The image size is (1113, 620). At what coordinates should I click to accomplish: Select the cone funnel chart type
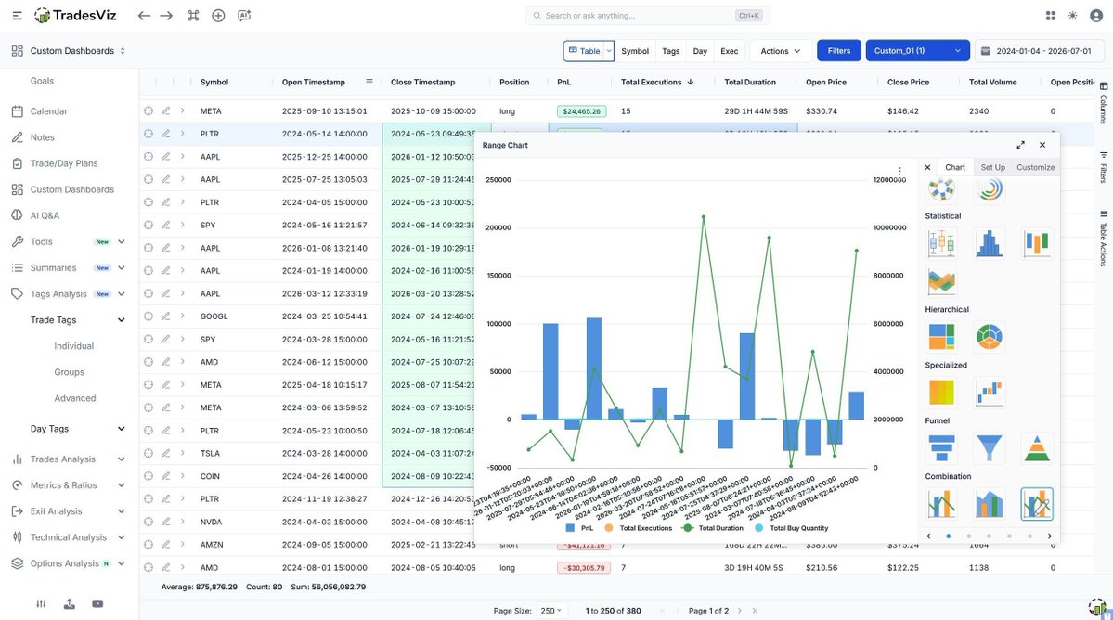pyautogui.click(x=989, y=448)
